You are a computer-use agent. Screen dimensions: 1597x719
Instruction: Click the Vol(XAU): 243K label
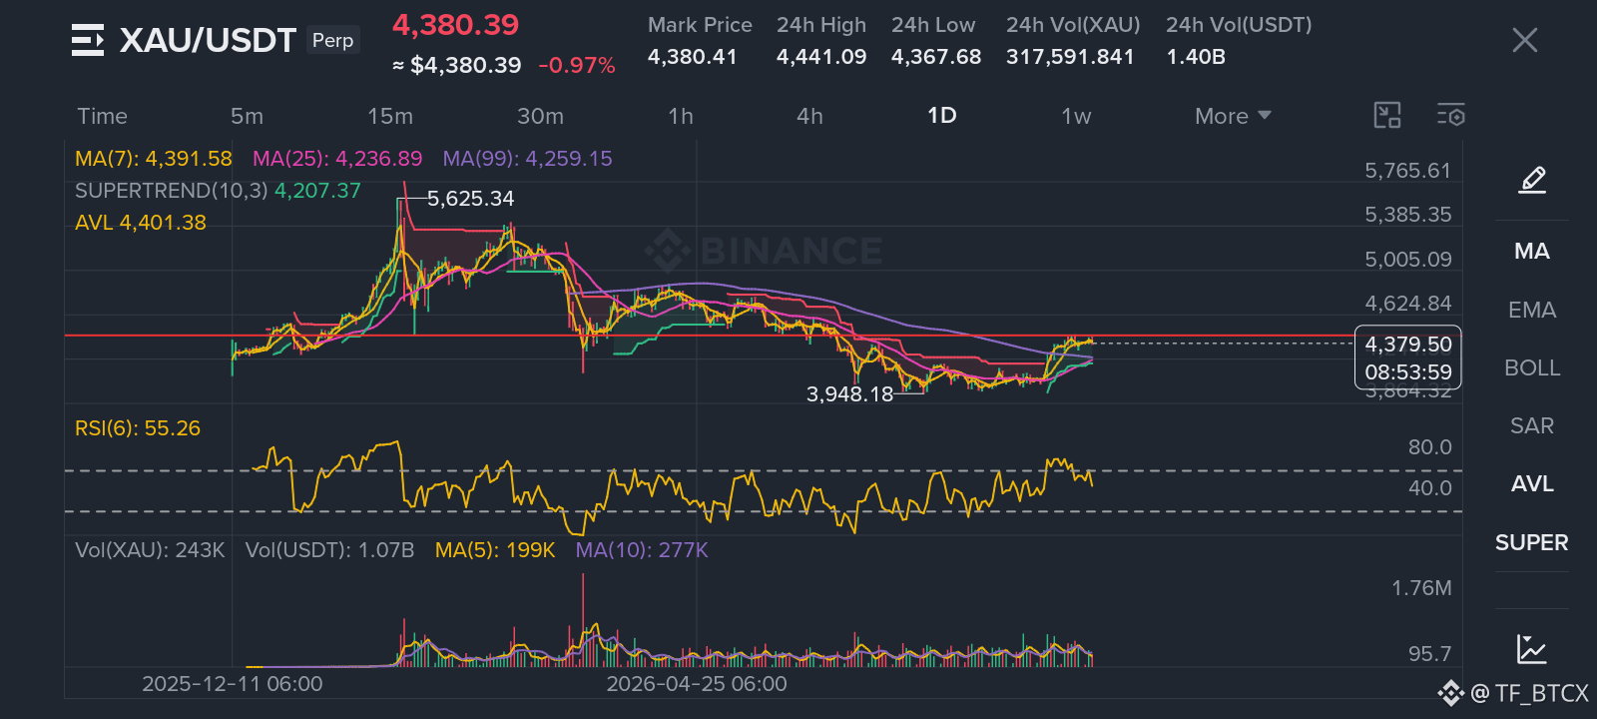150,550
